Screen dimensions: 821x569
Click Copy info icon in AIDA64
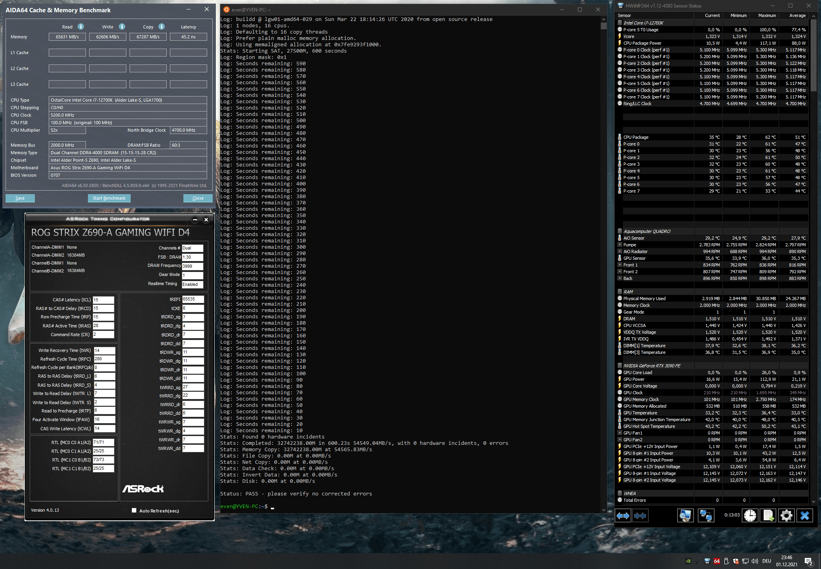click(162, 26)
